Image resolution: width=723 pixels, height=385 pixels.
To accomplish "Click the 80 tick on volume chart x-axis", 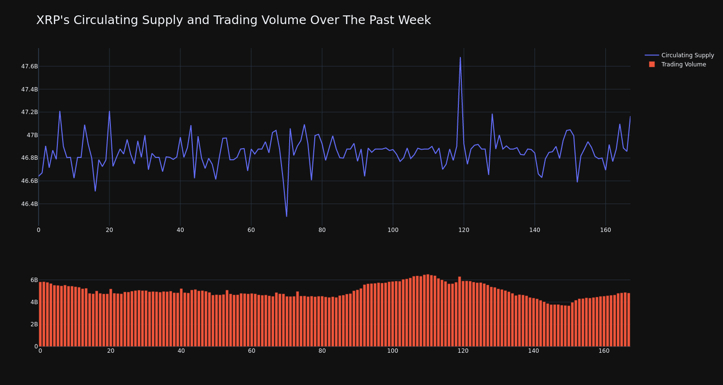I will tap(322, 351).
